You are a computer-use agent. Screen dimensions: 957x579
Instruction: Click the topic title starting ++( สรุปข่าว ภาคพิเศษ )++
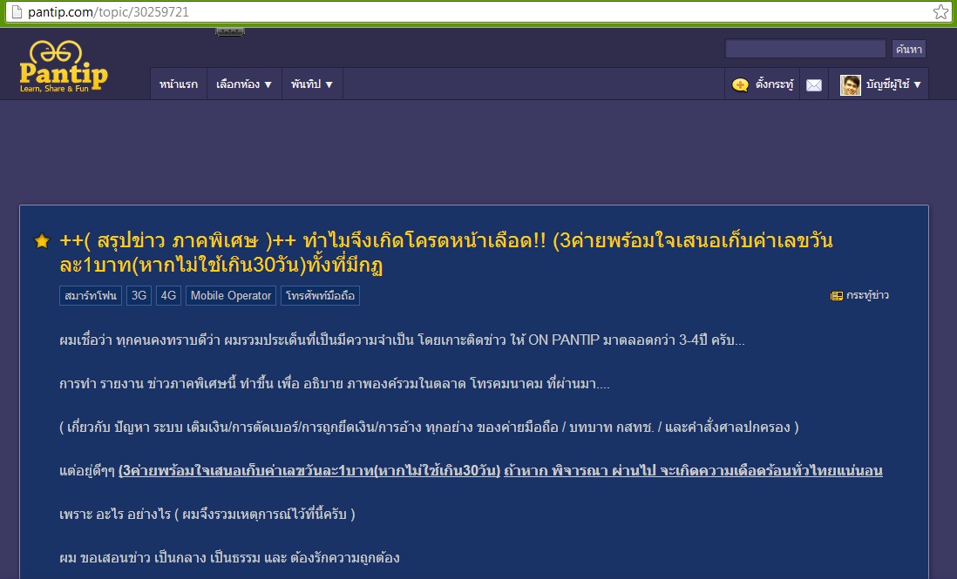(x=446, y=252)
